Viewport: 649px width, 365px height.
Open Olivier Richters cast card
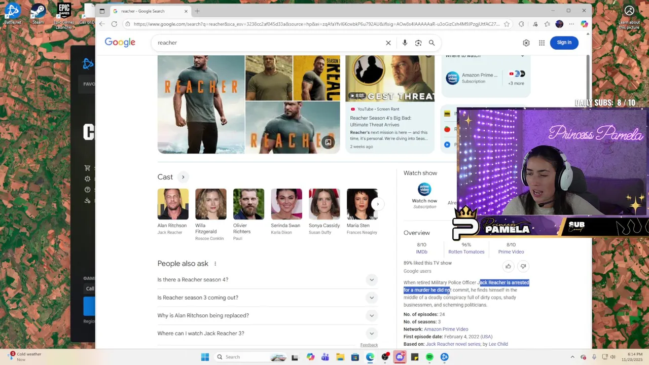[x=248, y=215]
